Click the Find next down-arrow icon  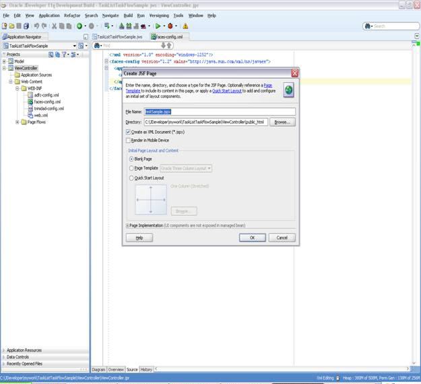point(163,45)
